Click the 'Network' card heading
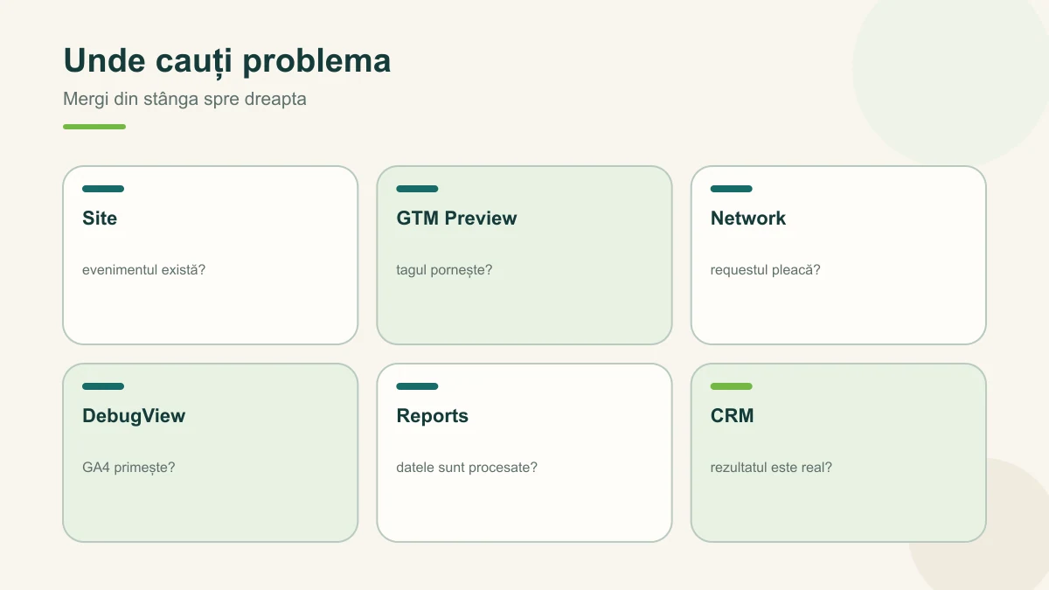The width and height of the screenshot is (1049, 590). tap(748, 219)
